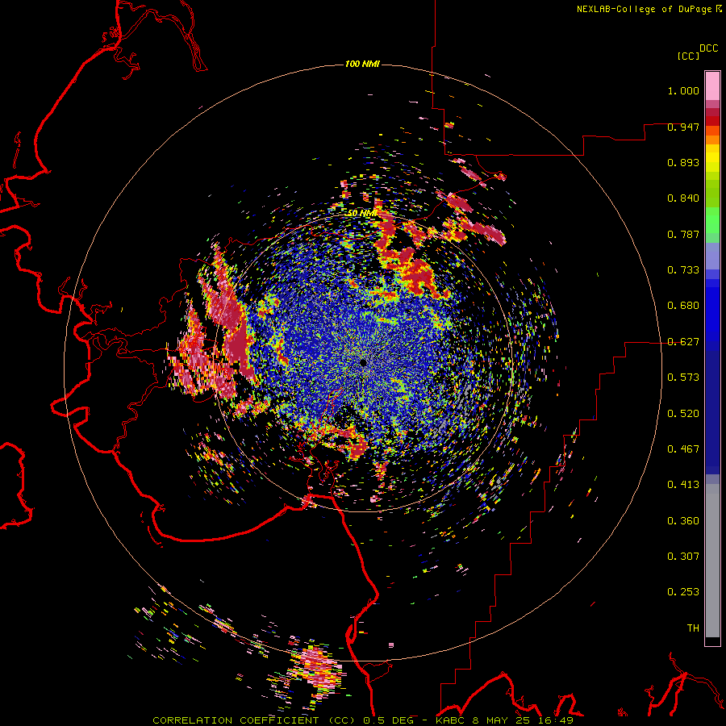The width and height of the screenshot is (726, 726).
Task: Select the 0.627 legend value
Action: point(683,342)
